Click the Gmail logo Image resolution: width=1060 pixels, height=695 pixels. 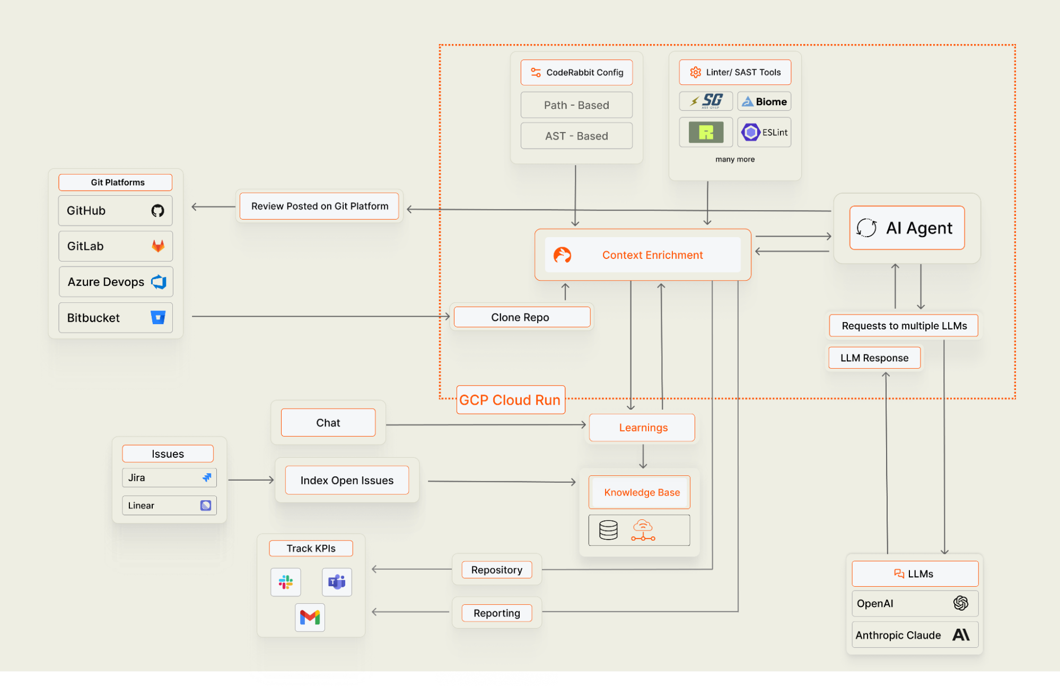(310, 617)
